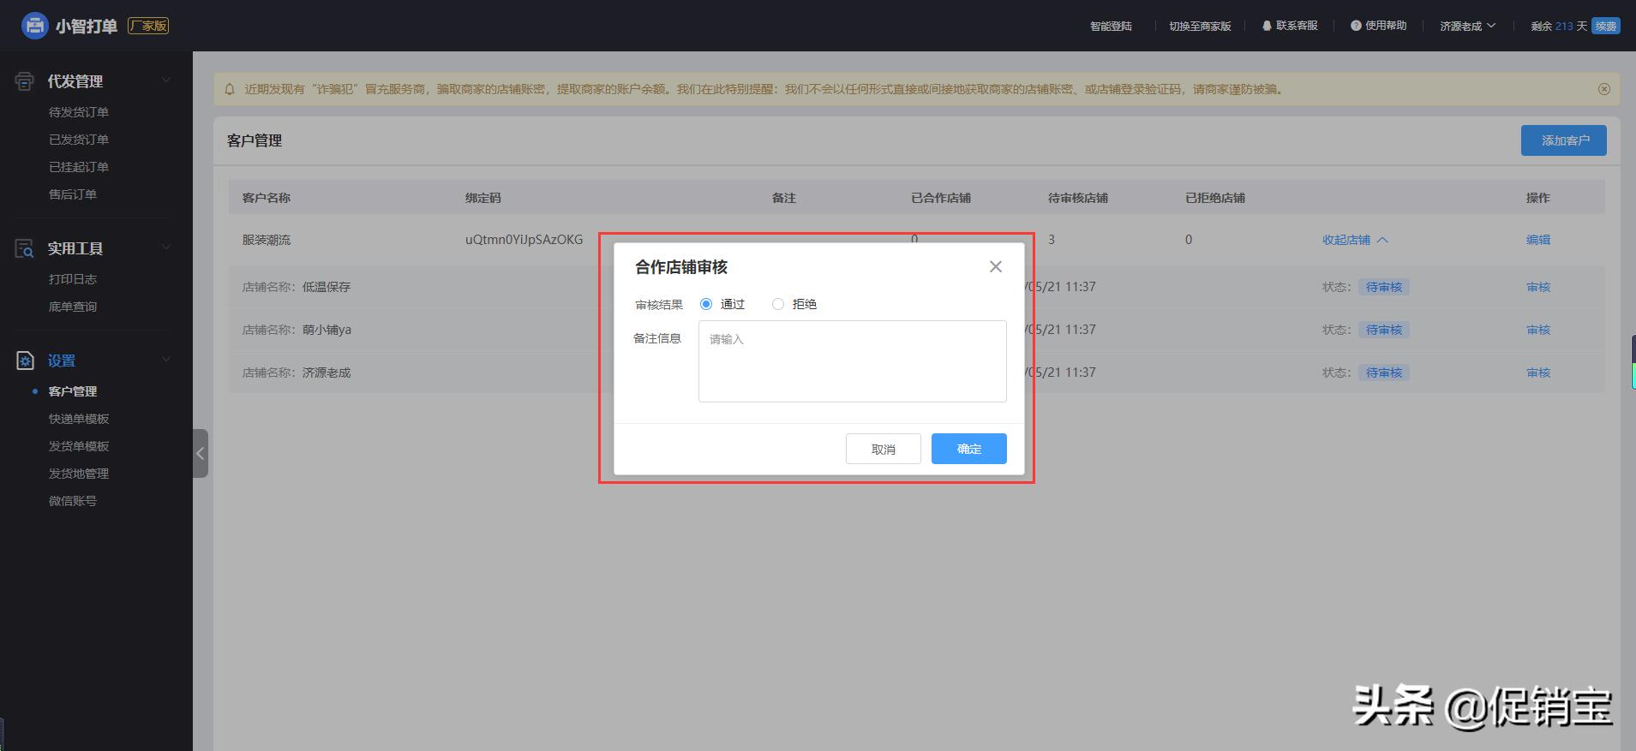1636x751 pixels.
Task: Click the 绑定码 column header
Action: (483, 198)
